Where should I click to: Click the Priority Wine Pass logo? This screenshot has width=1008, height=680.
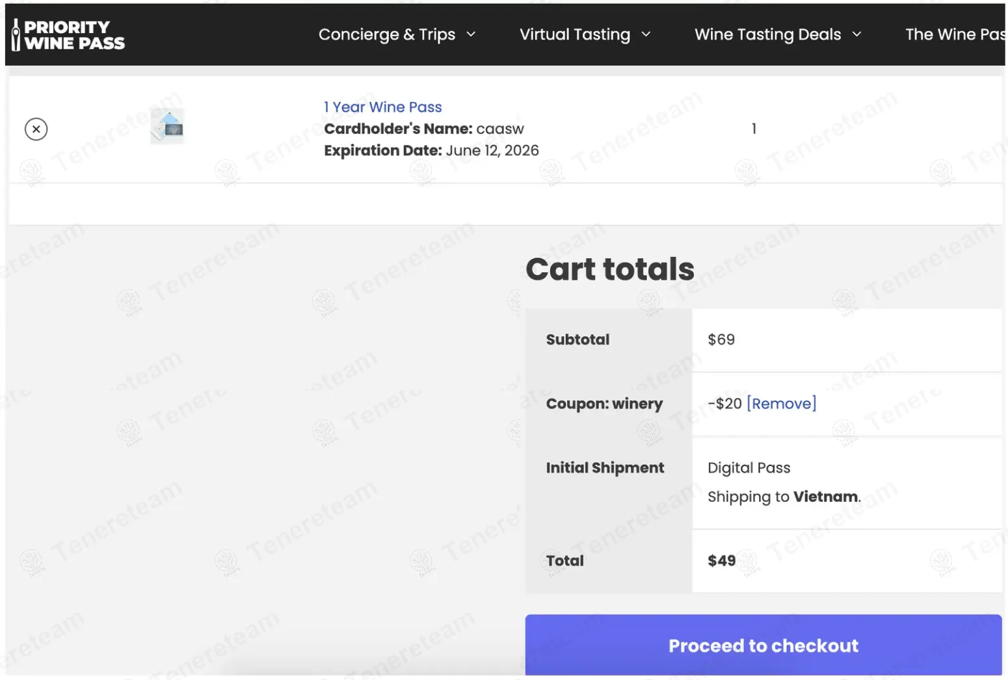click(68, 35)
